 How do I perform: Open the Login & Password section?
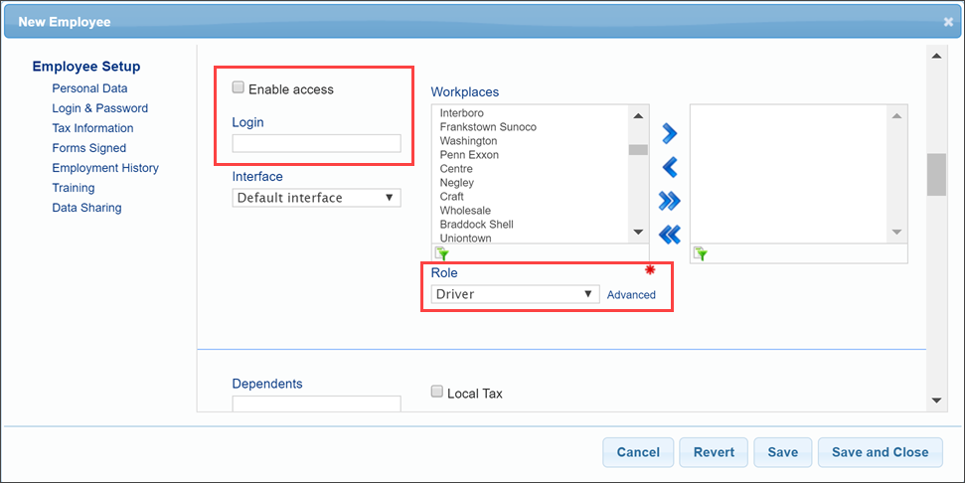[x=99, y=108]
